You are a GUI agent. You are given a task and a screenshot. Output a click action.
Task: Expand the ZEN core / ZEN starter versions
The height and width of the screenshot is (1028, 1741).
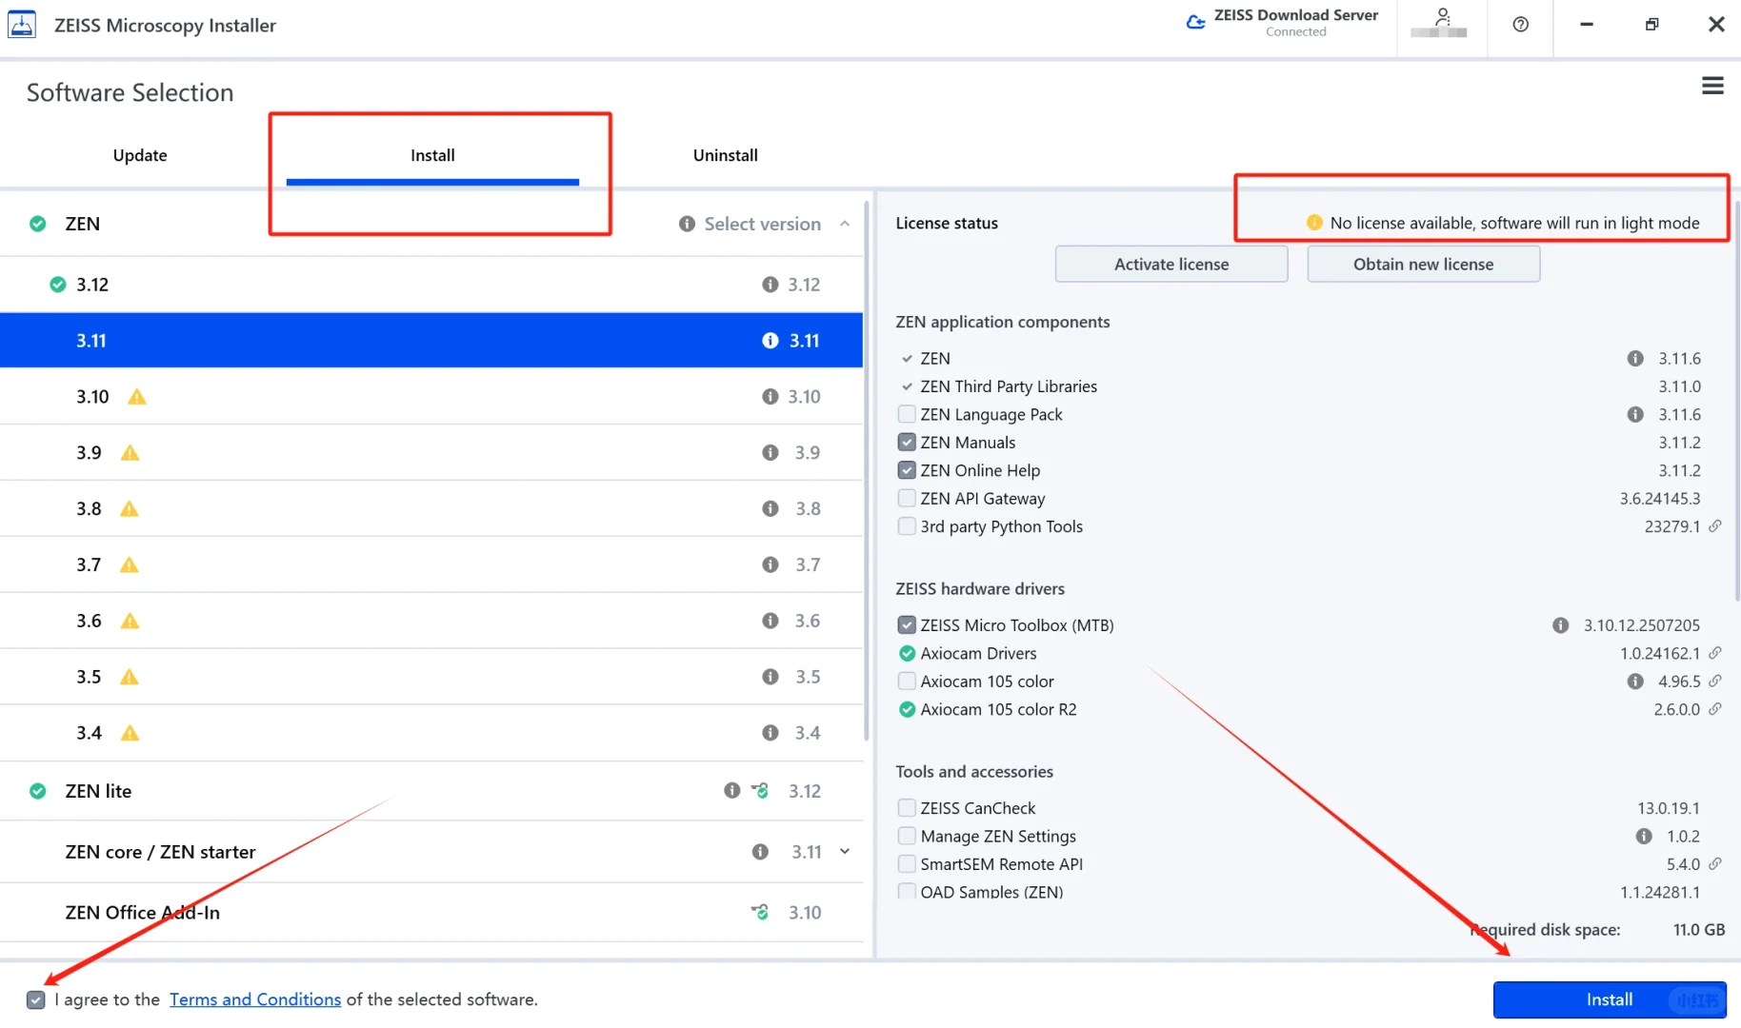click(845, 852)
